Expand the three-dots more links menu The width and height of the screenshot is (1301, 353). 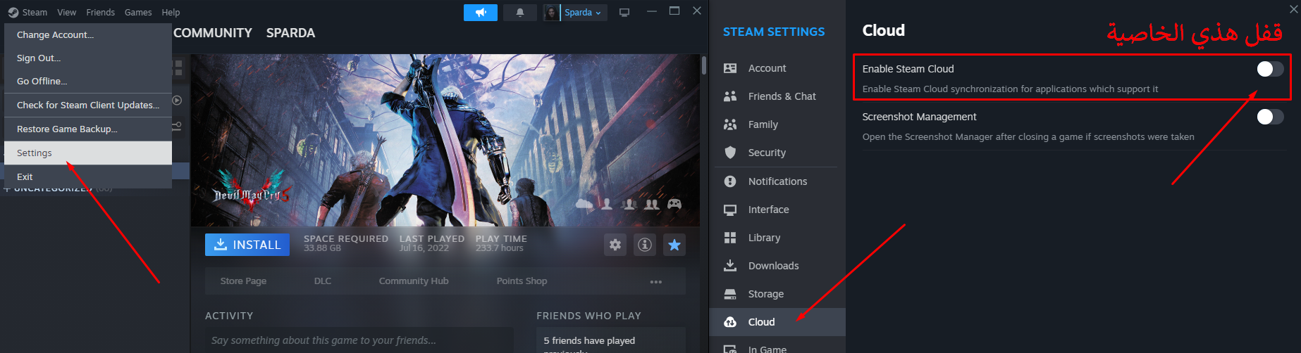point(656,281)
